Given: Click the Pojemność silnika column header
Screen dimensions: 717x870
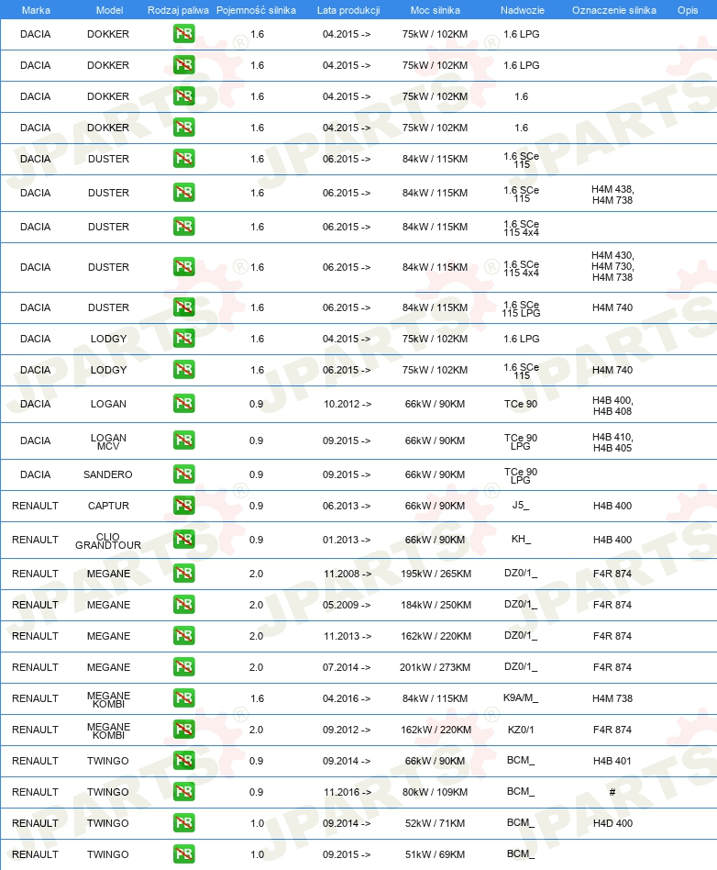Looking at the screenshot, I should (256, 10).
